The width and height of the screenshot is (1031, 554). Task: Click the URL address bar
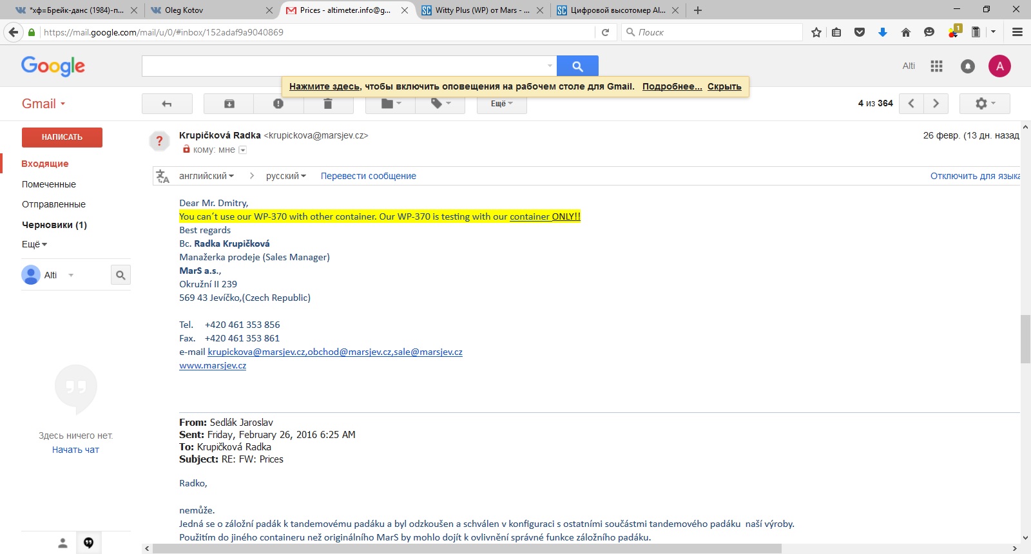[316, 32]
